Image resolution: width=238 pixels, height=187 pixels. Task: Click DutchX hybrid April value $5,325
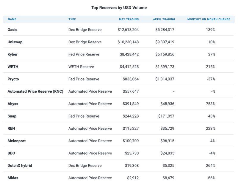(168, 166)
